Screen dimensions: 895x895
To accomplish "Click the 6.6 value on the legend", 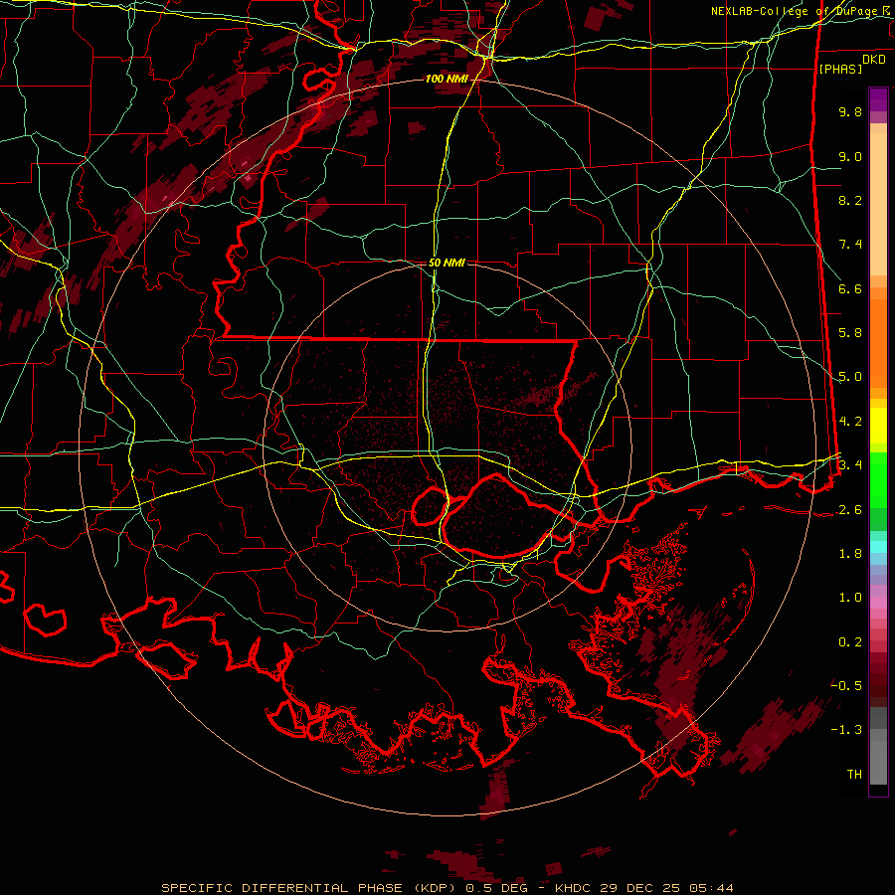I will point(850,288).
